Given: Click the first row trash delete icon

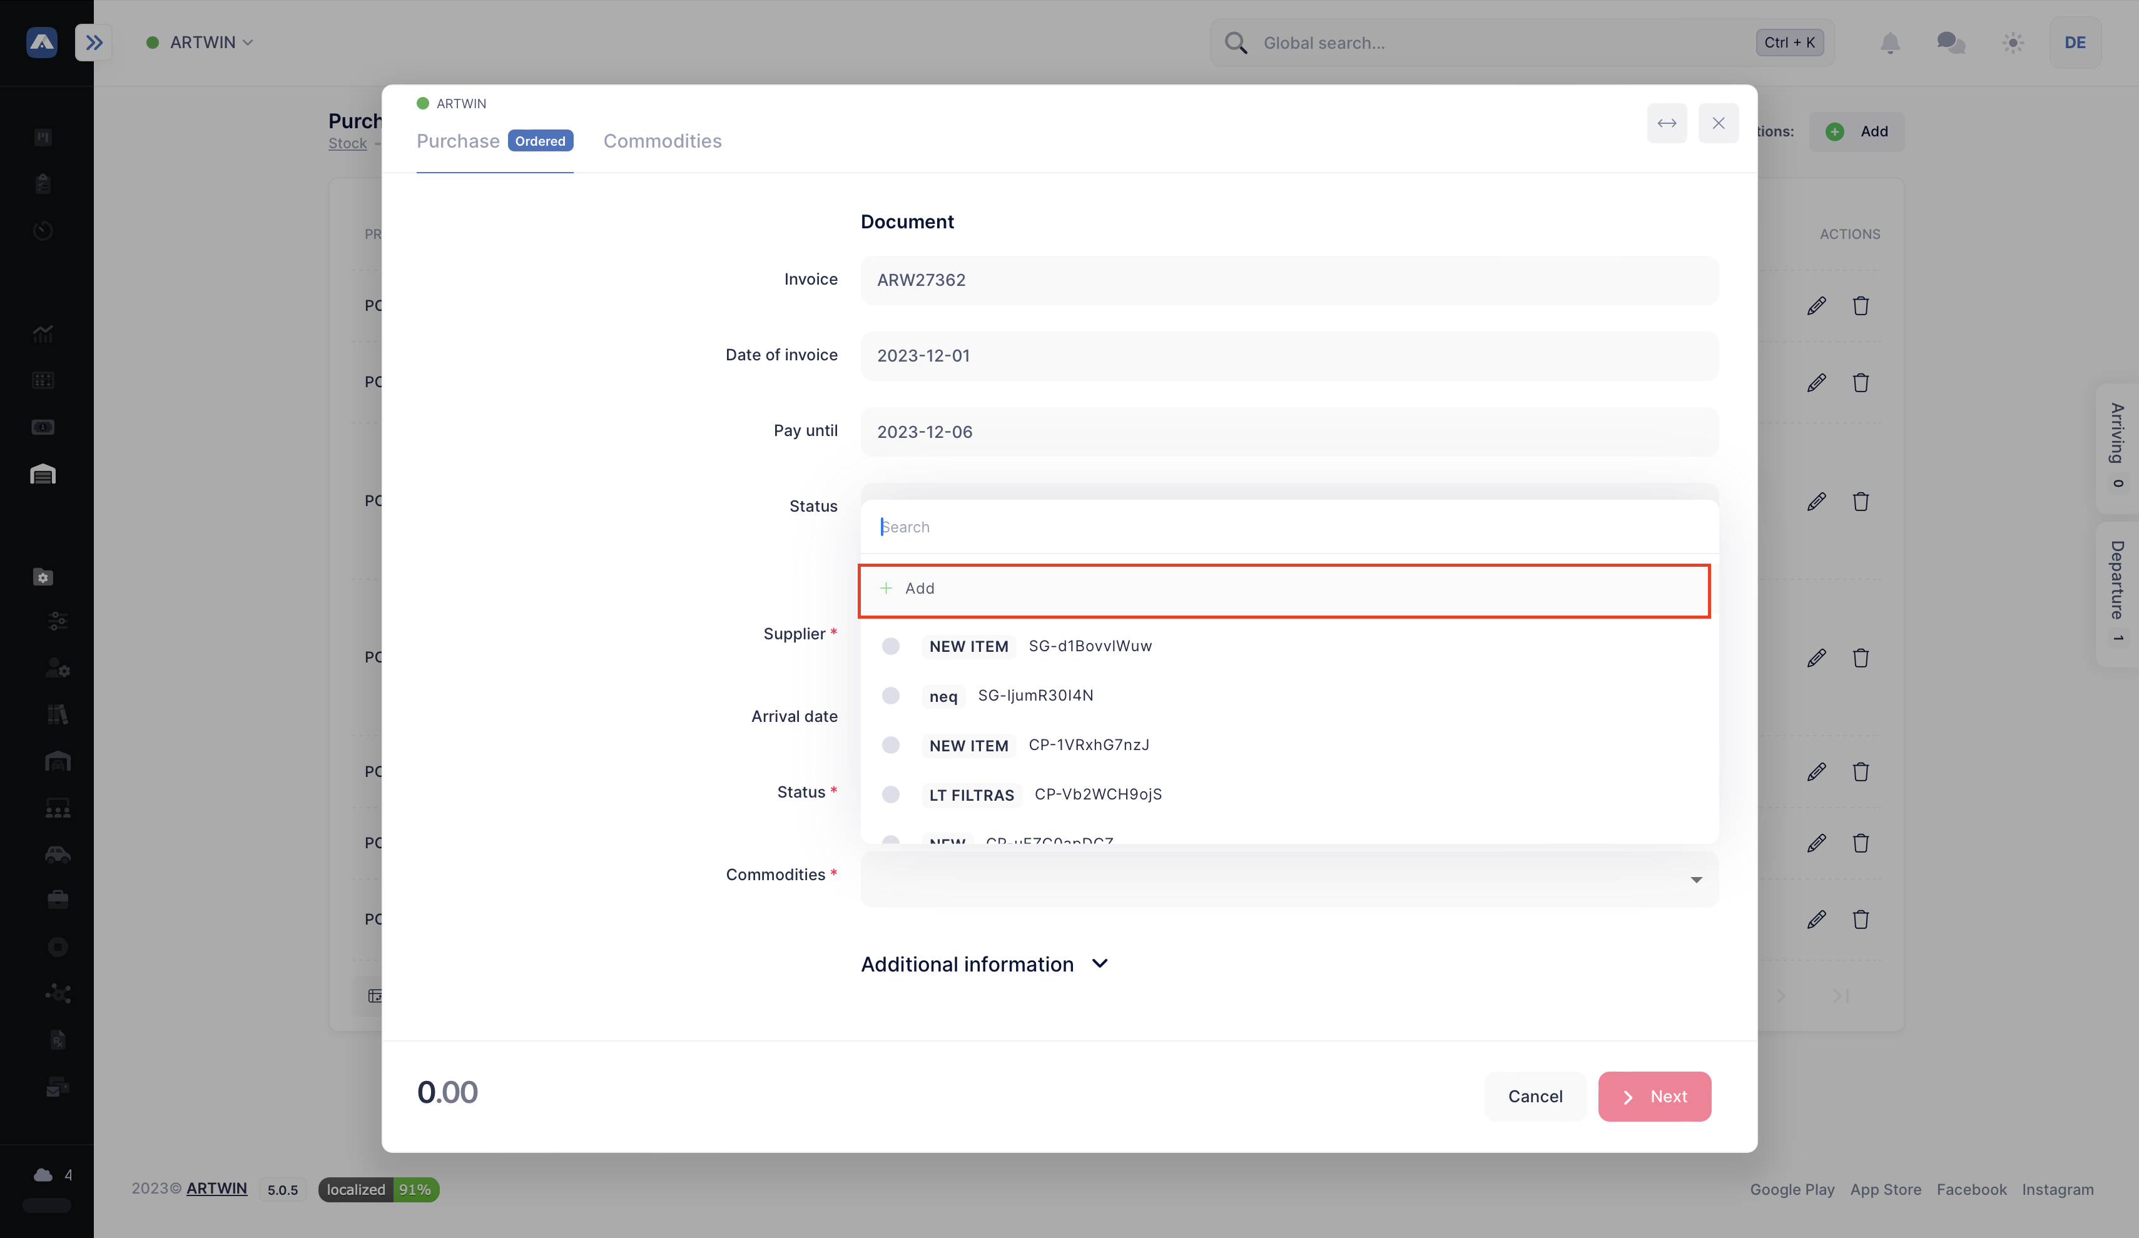Looking at the screenshot, I should [x=1861, y=305].
